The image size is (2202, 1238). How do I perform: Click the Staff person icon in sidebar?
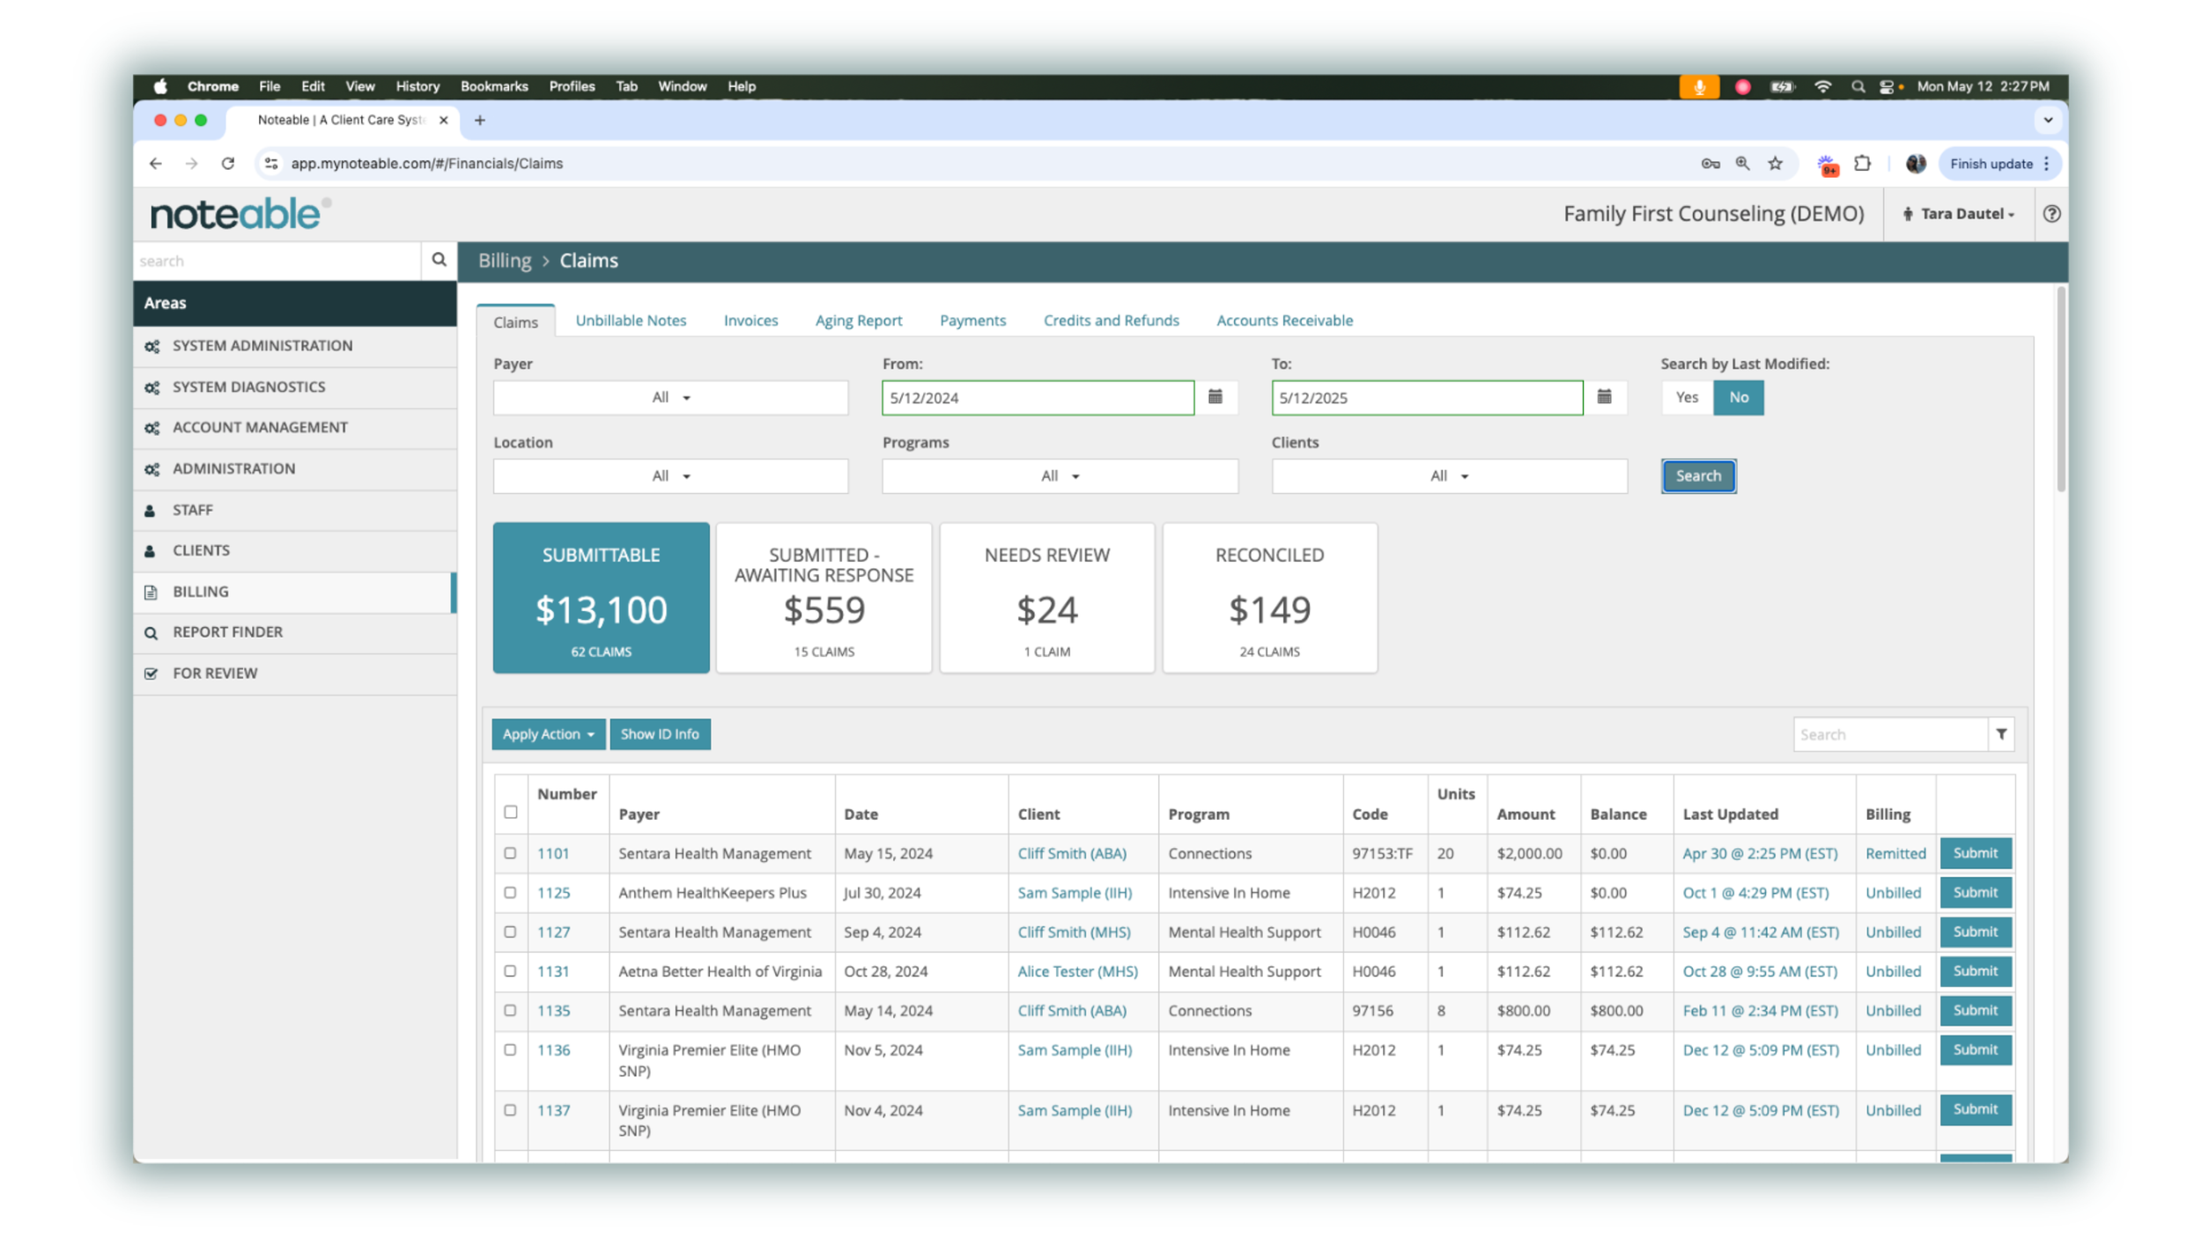pos(150,509)
